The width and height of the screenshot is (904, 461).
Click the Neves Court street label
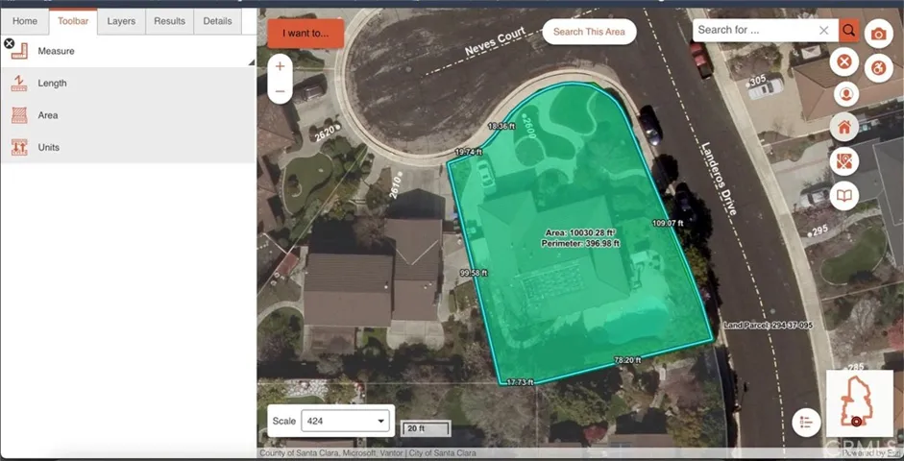496,41
